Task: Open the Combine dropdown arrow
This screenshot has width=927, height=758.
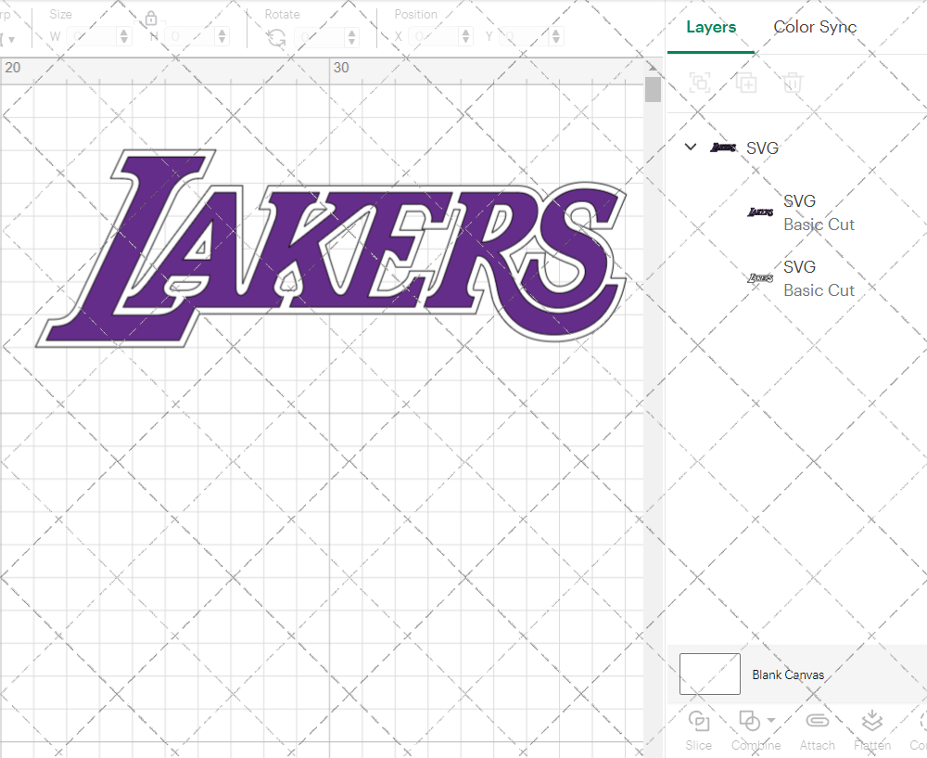Action: coord(771,720)
